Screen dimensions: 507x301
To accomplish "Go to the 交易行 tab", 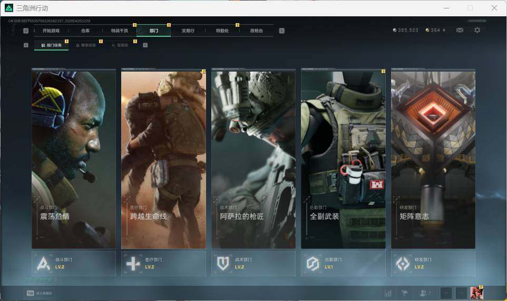I will click(188, 31).
